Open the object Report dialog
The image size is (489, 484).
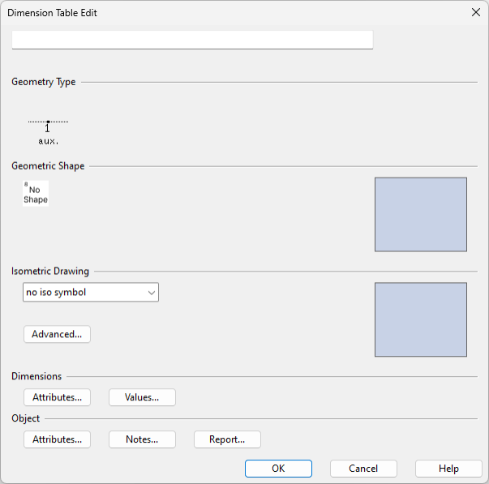click(x=227, y=439)
